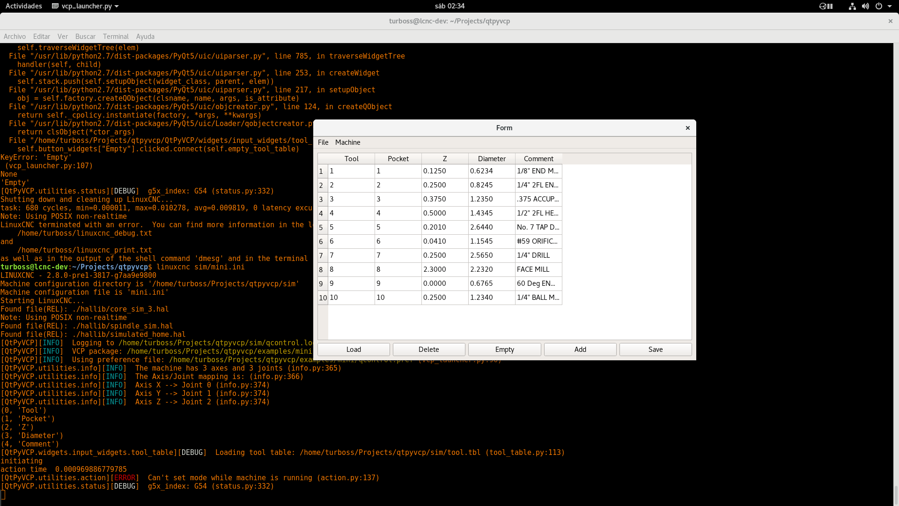
Task: Expand the system menu arrow
Action: click(x=890, y=6)
